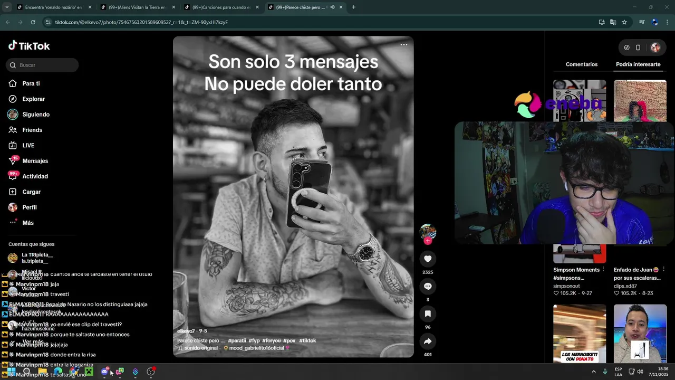Like the post with the heart icon
Viewport: 675px width, 380px height.
point(428,259)
